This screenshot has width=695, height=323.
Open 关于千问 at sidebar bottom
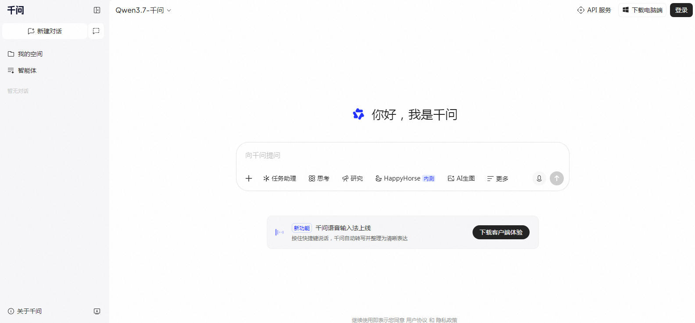coord(25,311)
